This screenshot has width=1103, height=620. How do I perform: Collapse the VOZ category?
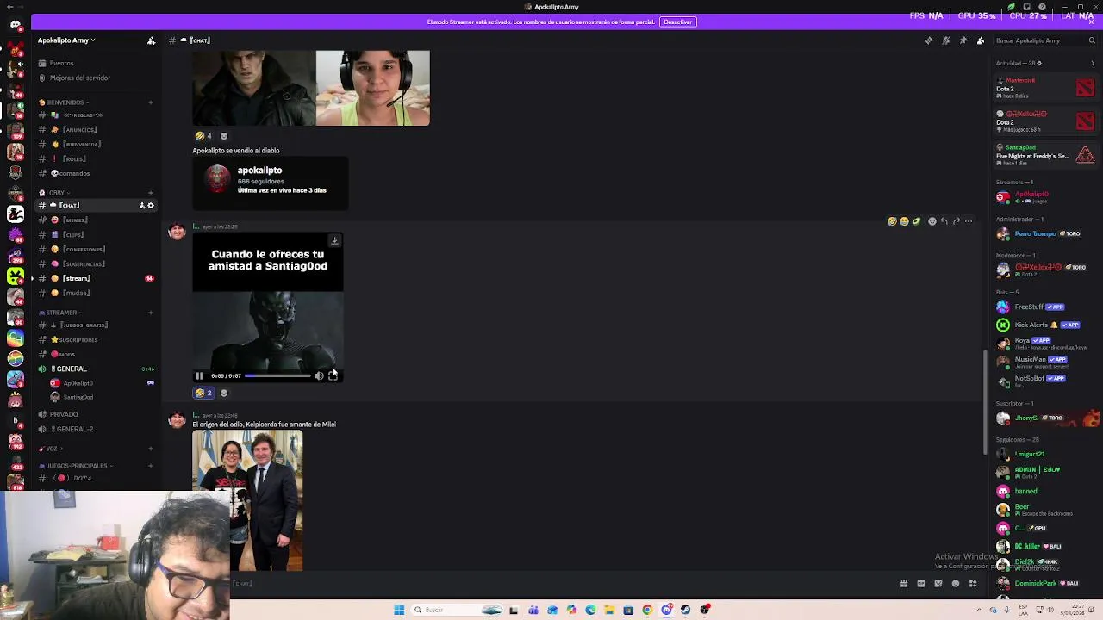click(52, 449)
